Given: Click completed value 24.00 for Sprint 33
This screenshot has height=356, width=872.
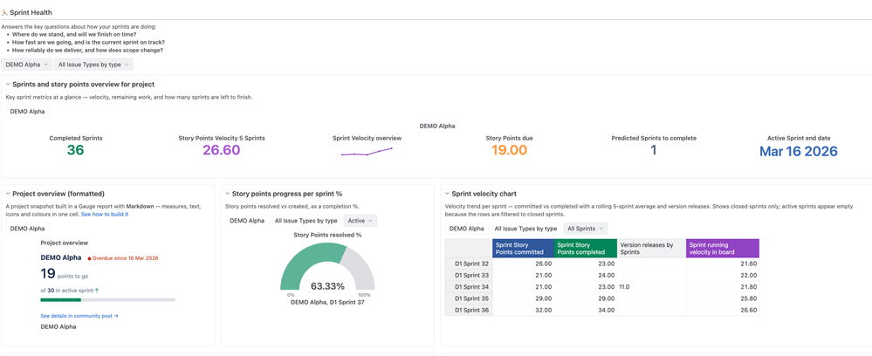Looking at the screenshot, I should pyautogui.click(x=586, y=276).
